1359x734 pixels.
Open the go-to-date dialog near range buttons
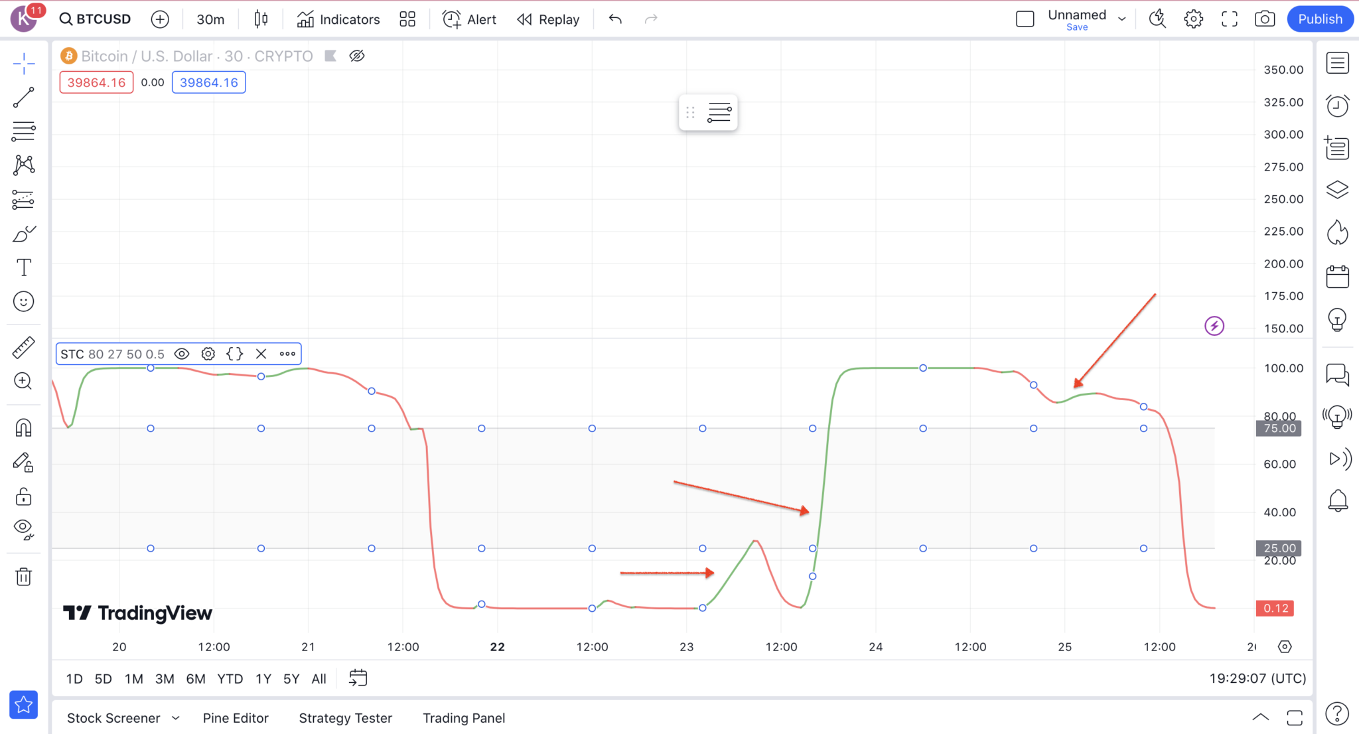point(358,678)
